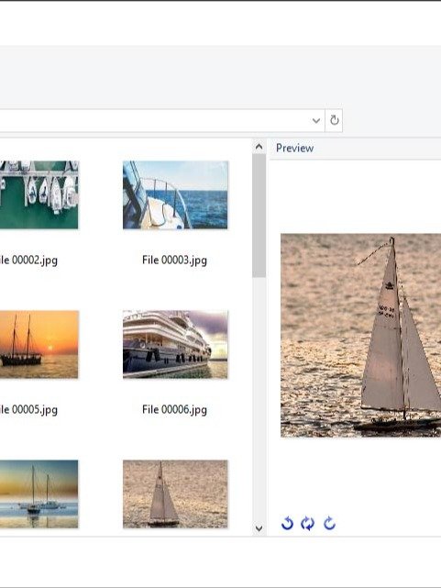Click the large sailboat preview image
This screenshot has height=588, width=441.
(x=360, y=335)
